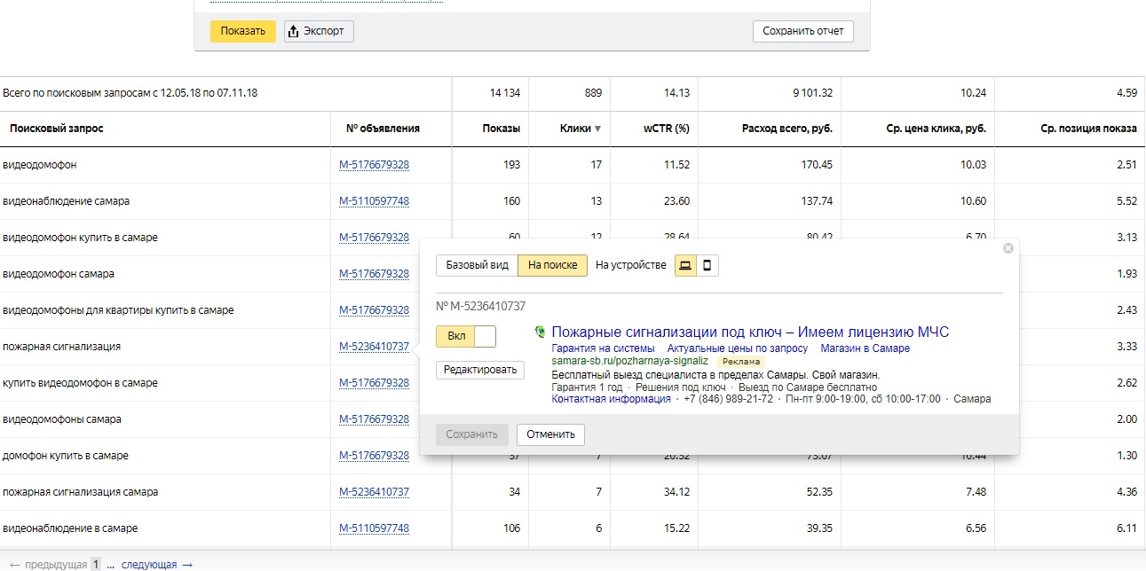Screen dimensions: 1146x571
Task: Click the wCTR value 23.60
Action: tap(677, 201)
